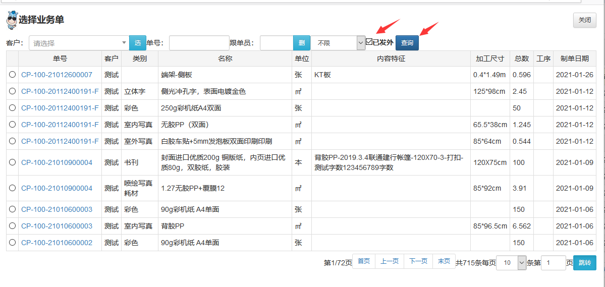Open the 客户 请选择 dropdown
Screen dimensions: 605x287
tap(79, 43)
